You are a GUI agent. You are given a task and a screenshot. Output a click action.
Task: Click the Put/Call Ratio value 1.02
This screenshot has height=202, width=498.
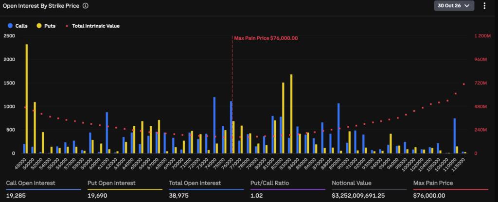[257, 196]
